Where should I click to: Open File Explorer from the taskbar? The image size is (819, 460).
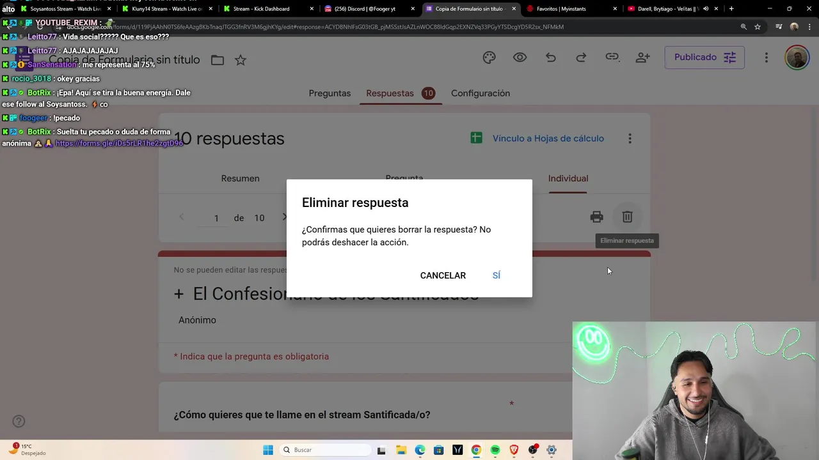401,450
